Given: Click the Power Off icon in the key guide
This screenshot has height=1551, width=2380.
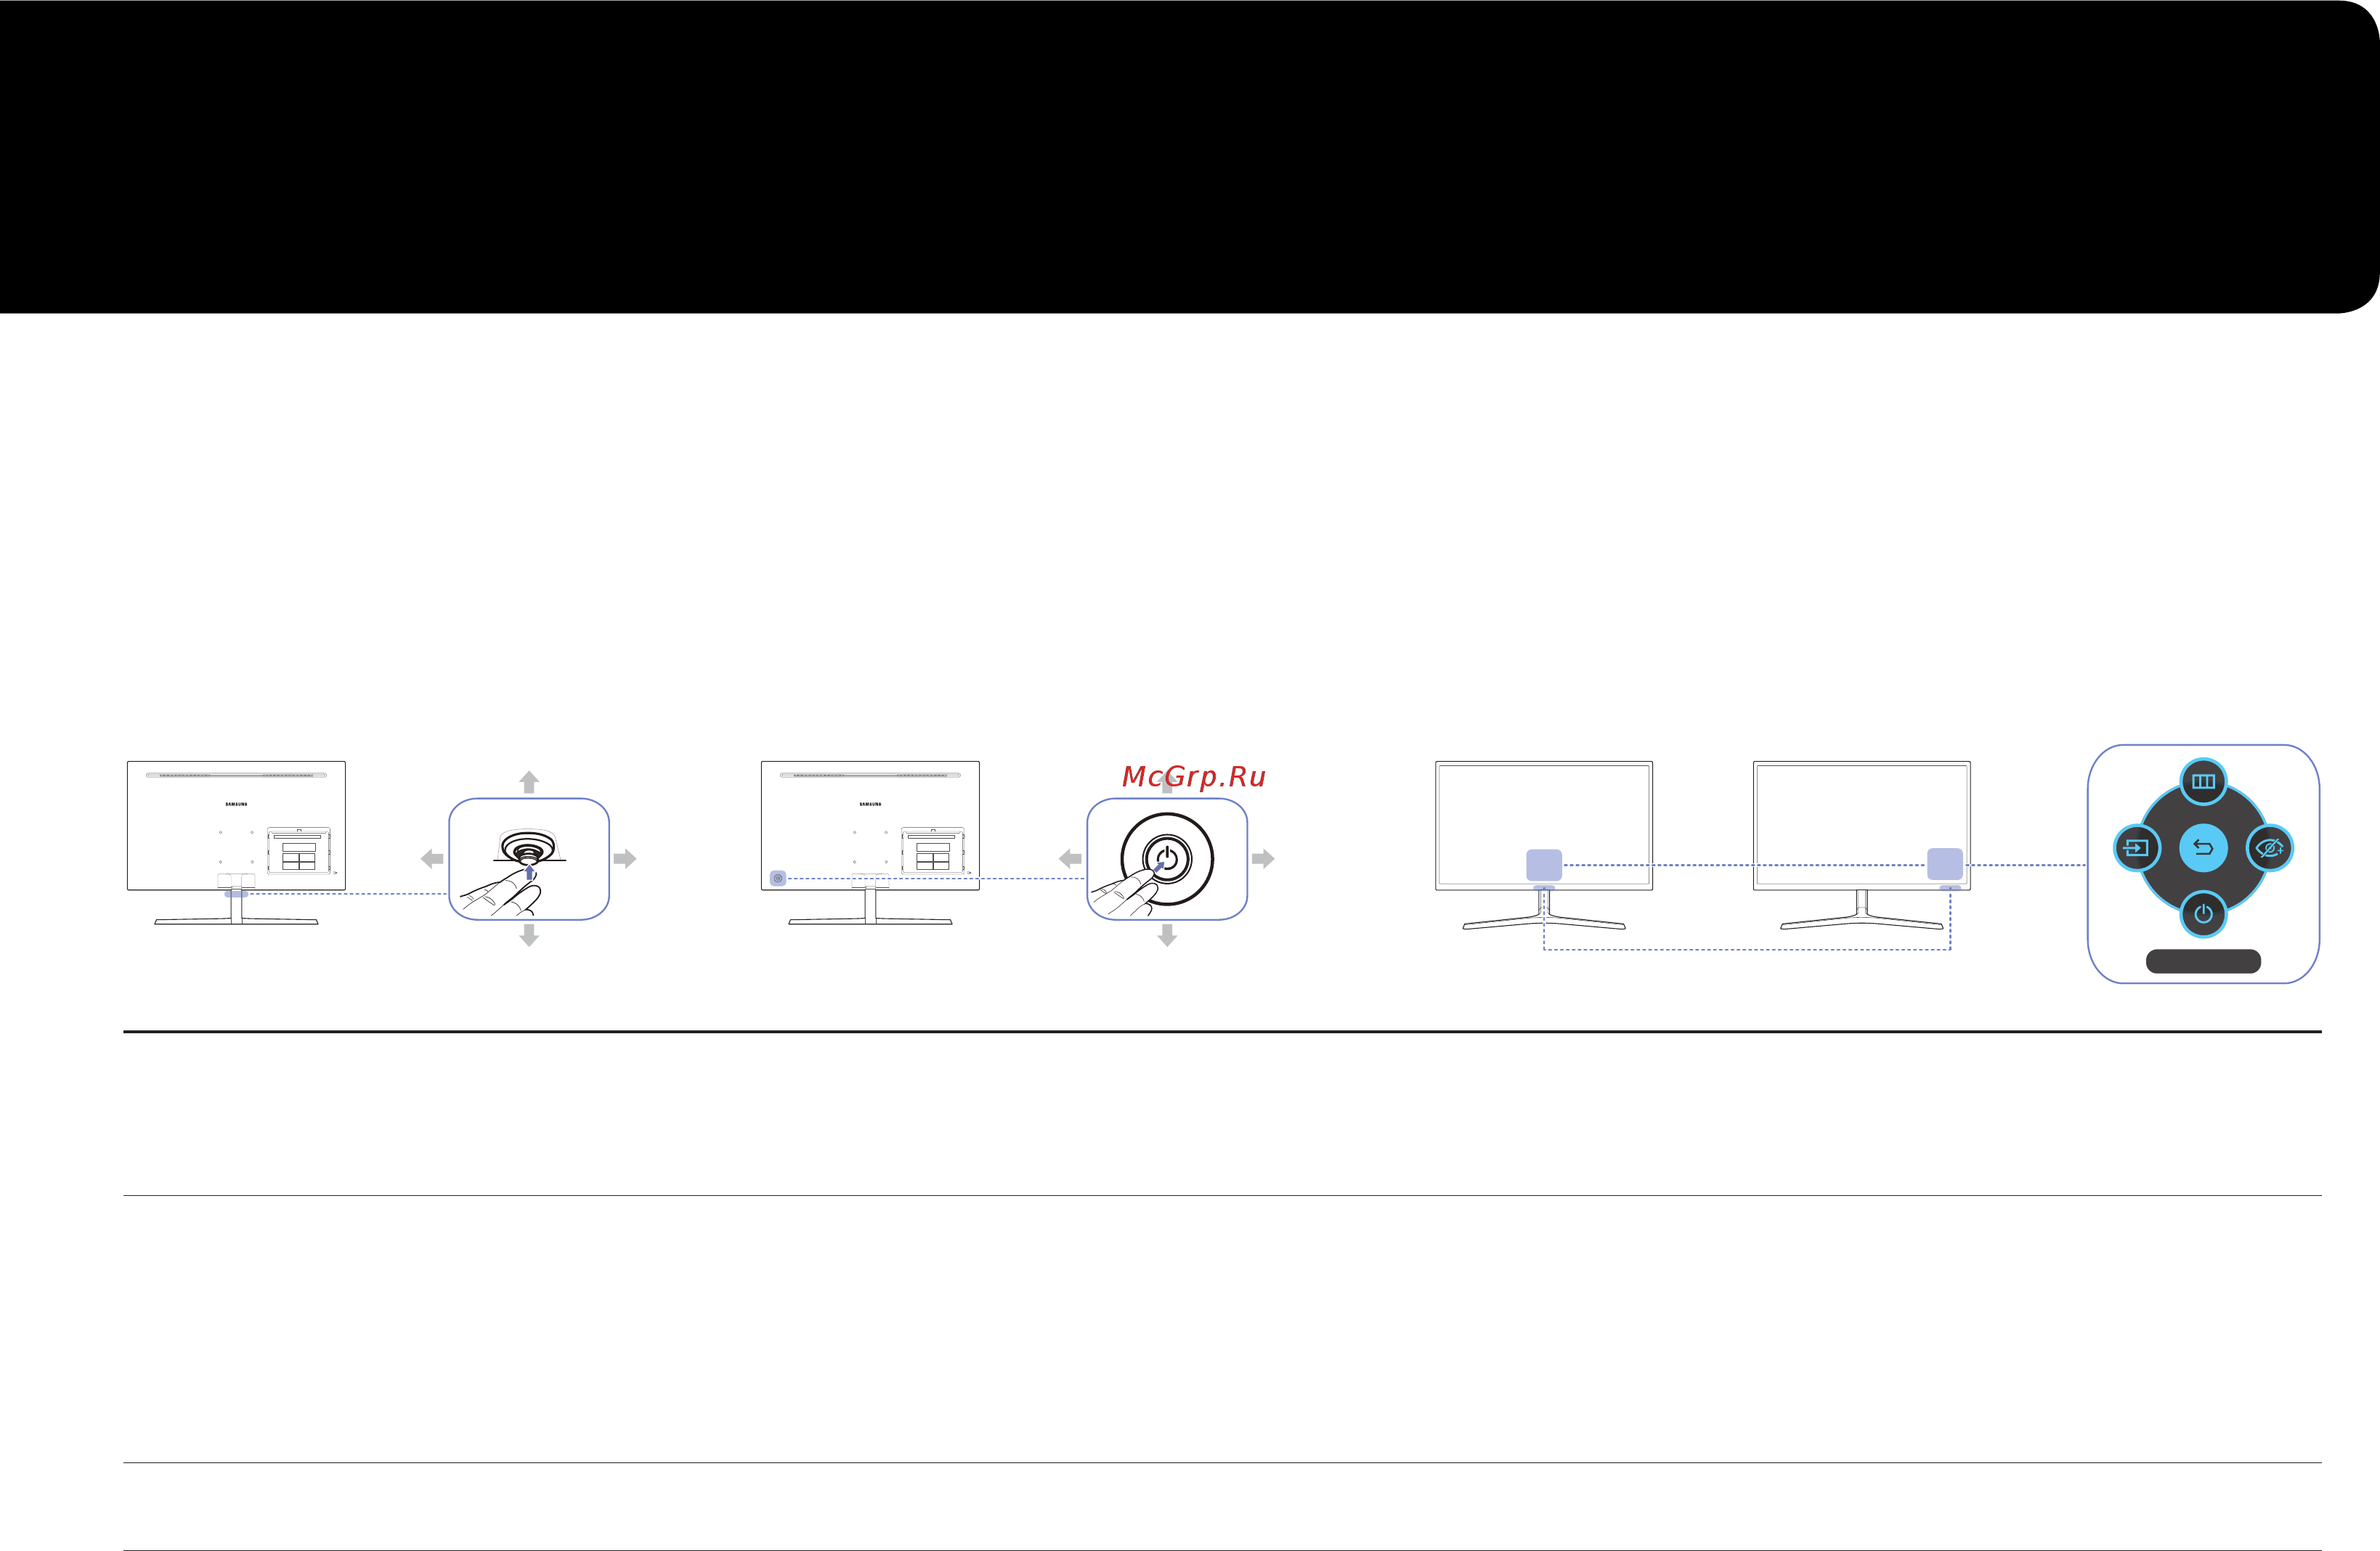Looking at the screenshot, I should [2203, 914].
